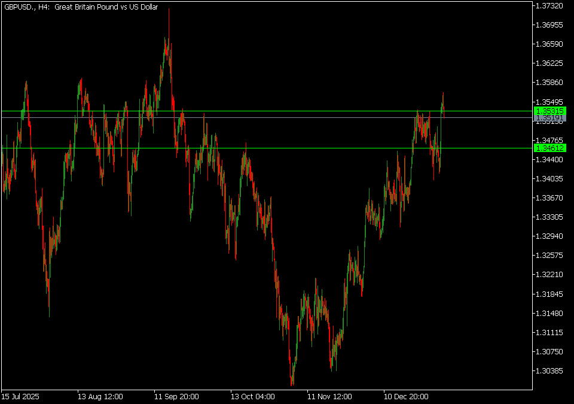Image resolution: width=574 pixels, height=404 pixels.
Task: Select the gray bid price line
Action: pyautogui.click(x=269, y=118)
